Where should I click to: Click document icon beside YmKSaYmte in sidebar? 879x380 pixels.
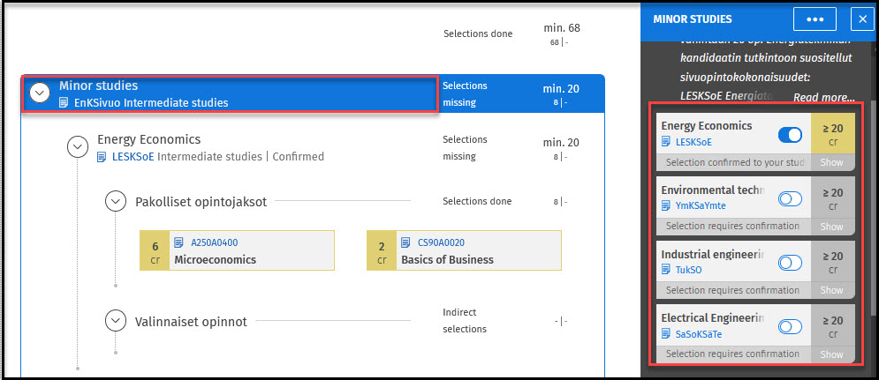click(666, 205)
